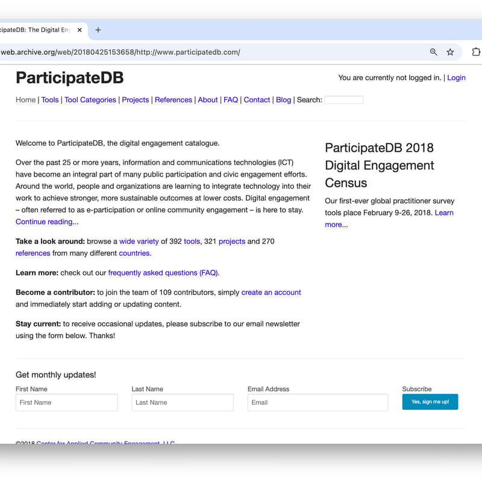Click the create an account link
This screenshot has height=482, width=482.
271,292
